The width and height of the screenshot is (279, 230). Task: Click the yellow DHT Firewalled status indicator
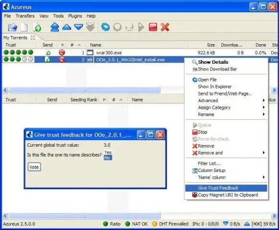(155, 224)
